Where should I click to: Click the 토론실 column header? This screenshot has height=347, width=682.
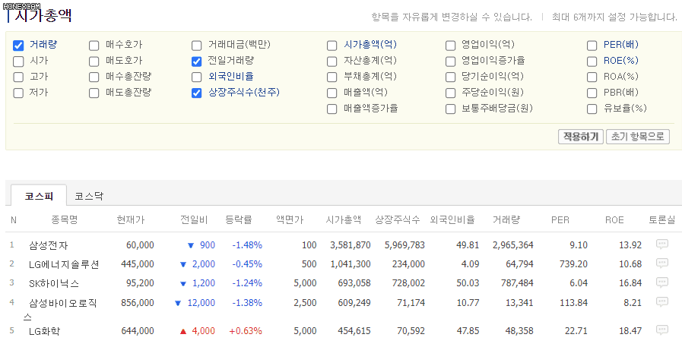click(662, 220)
